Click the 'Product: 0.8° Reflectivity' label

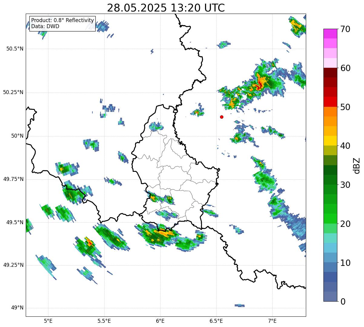(63, 20)
